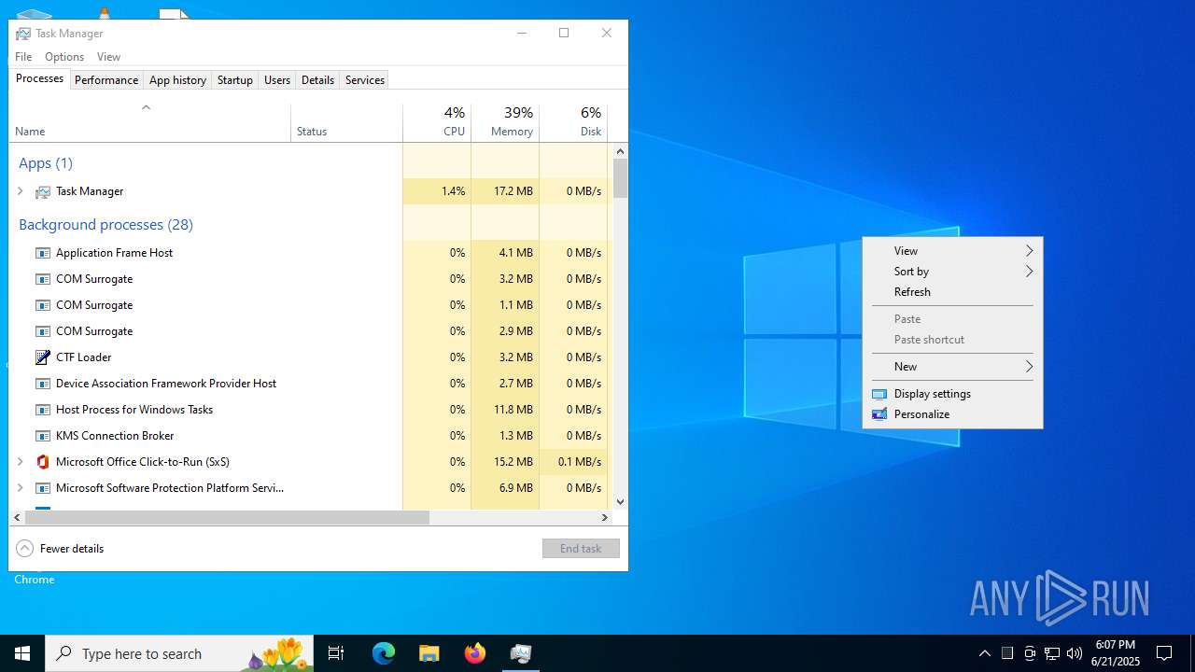Image resolution: width=1195 pixels, height=672 pixels.
Task: Collapse Task Manager with Fewer details
Action: tap(61, 549)
